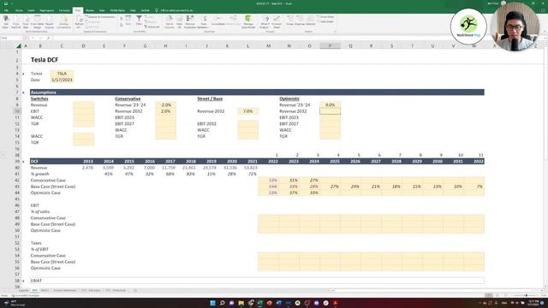Open the File menu

[x=6, y=10]
